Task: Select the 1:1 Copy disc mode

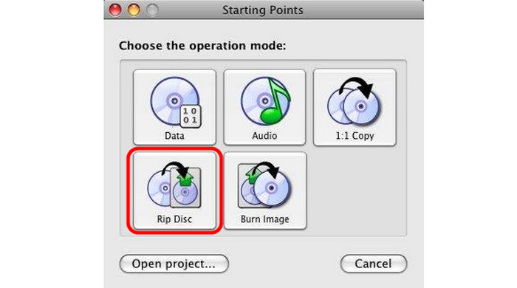Action: (x=355, y=107)
